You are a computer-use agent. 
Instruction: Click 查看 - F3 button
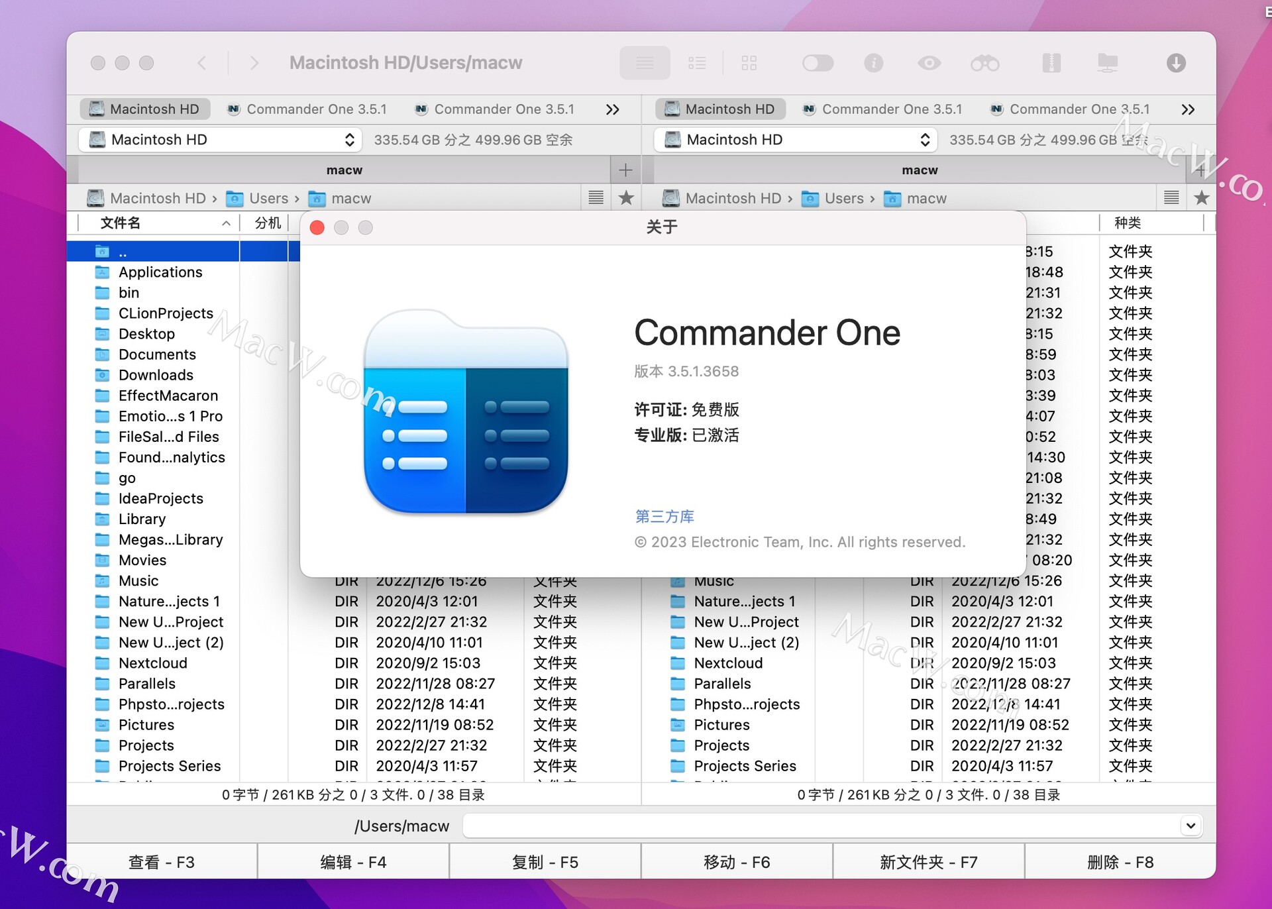point(162,862)
